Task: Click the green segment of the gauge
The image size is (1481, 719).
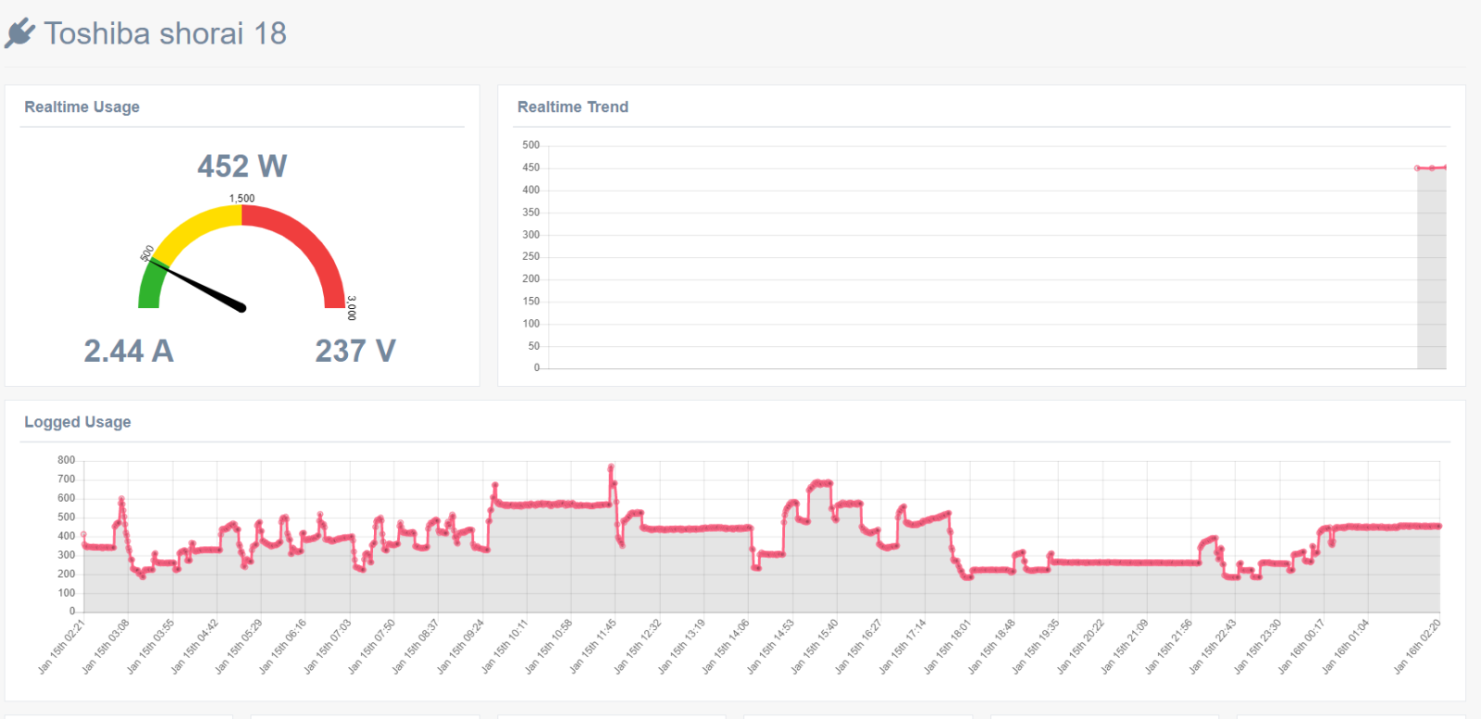Action: click(x=151, y=286)
